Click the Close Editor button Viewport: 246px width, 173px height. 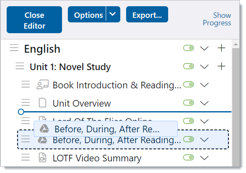point(35,20)
